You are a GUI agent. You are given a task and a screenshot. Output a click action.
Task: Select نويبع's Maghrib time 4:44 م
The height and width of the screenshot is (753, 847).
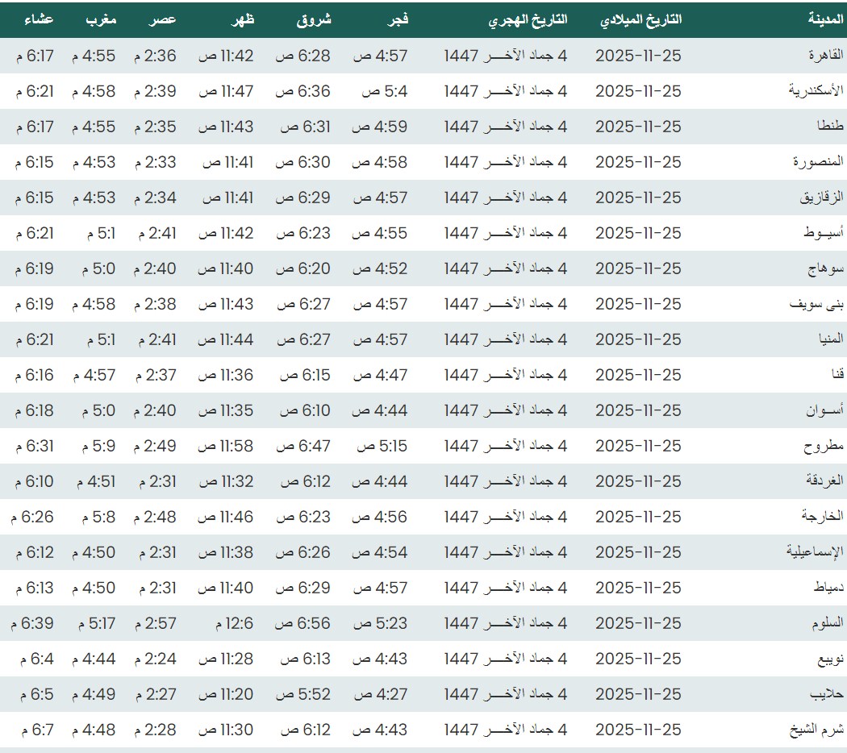(x=94, y=659)
